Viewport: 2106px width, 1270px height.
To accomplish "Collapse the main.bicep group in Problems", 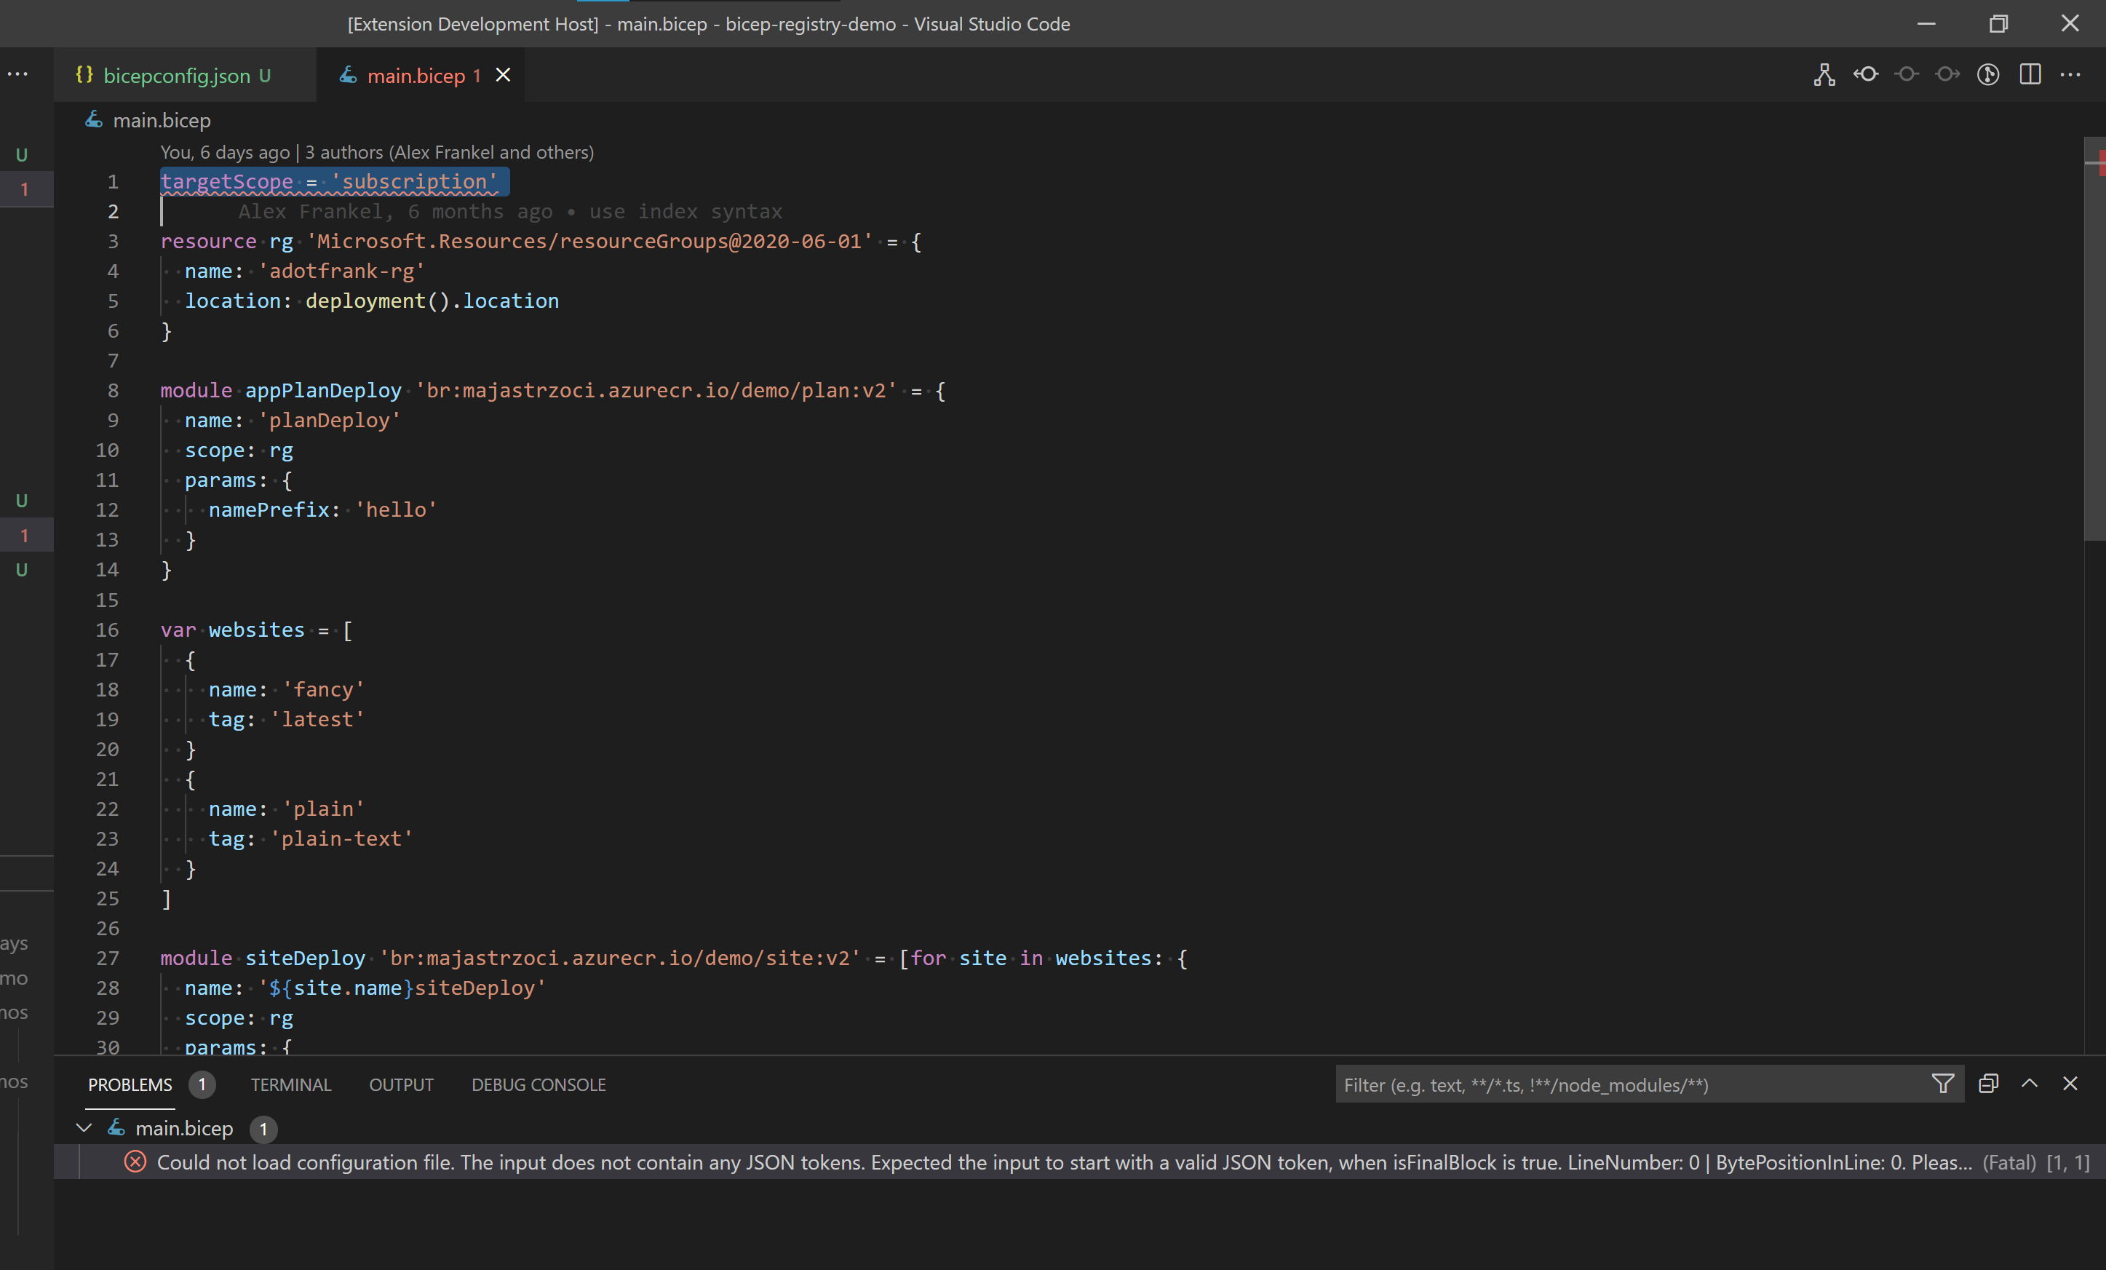I will pyautogui.click(x=84, y=1128).
